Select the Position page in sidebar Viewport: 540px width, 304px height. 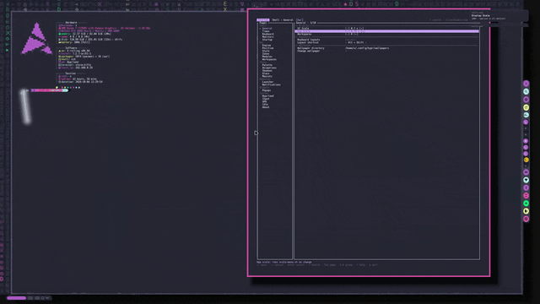[x=268, y=48]
